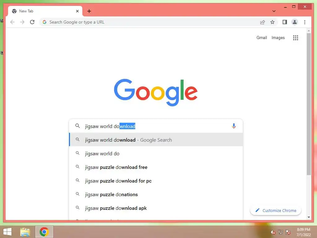
Task: Click the browser forward arrow
Action: (x=22, y=22)
